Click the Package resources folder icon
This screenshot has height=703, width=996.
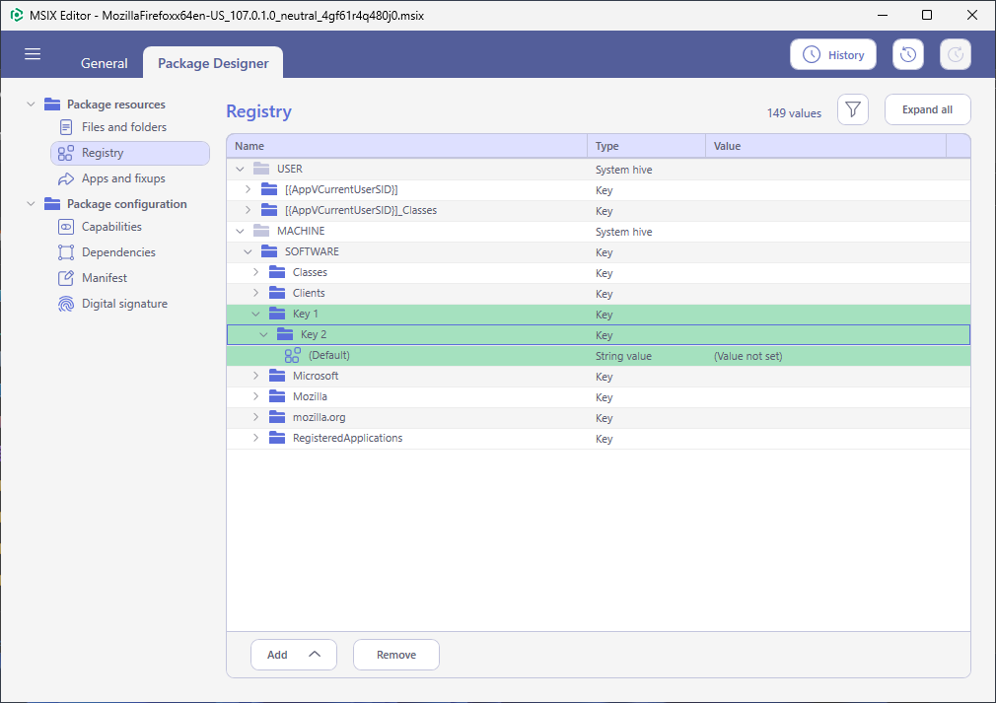pyautogui.click(x=52, y=105)
